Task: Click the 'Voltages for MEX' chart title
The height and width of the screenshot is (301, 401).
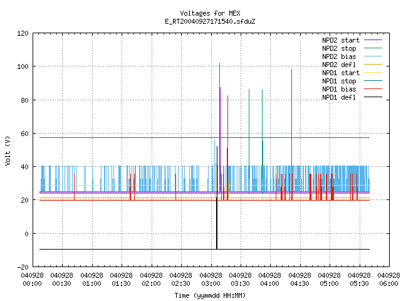Action: (x=210, y=13)
